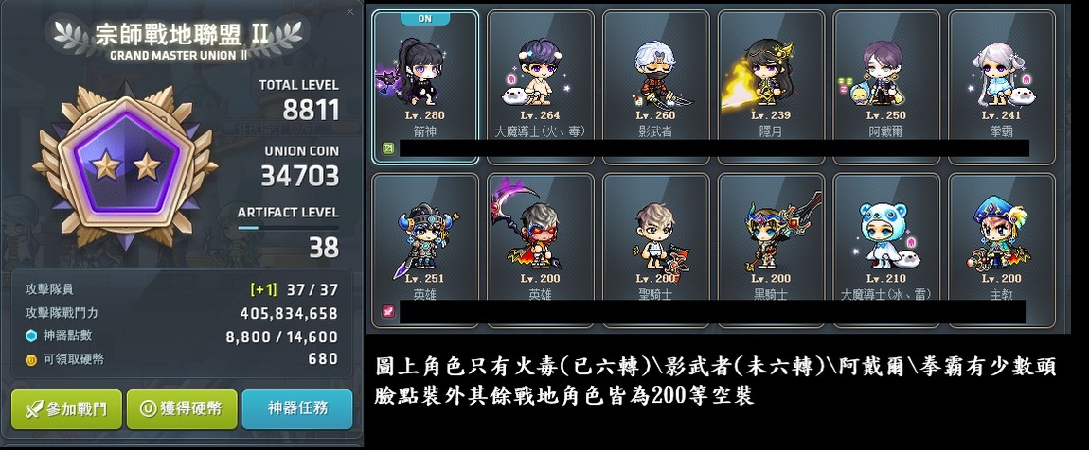The width and height of the screenshot is (1089, 450).
Task: Toggle the ON tag on 箭神 card
Action: point(425,19)
